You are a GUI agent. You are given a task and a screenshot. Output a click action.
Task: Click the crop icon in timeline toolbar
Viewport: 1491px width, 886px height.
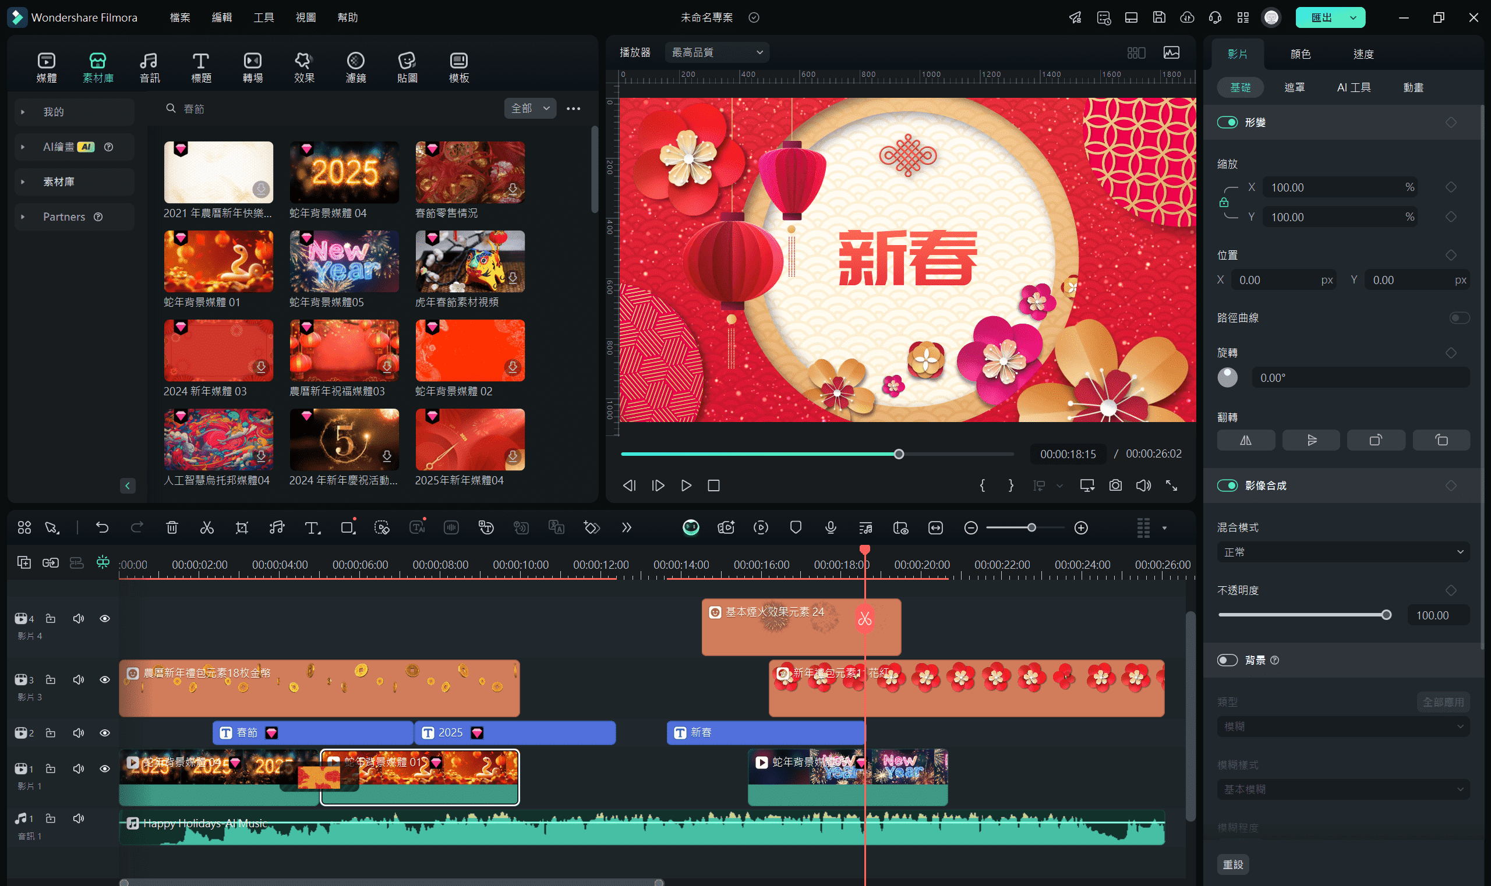242,527
